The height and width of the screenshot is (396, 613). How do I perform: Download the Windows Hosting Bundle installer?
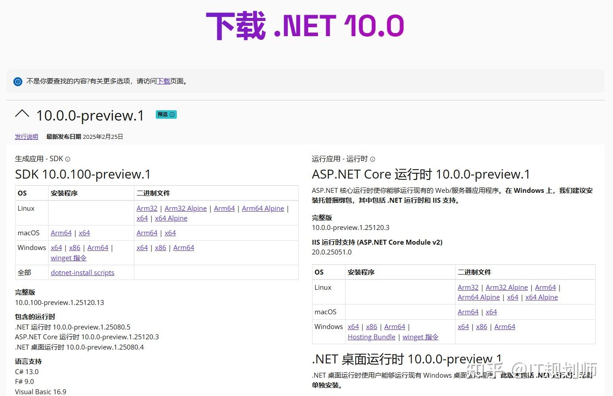coord(371,337)
